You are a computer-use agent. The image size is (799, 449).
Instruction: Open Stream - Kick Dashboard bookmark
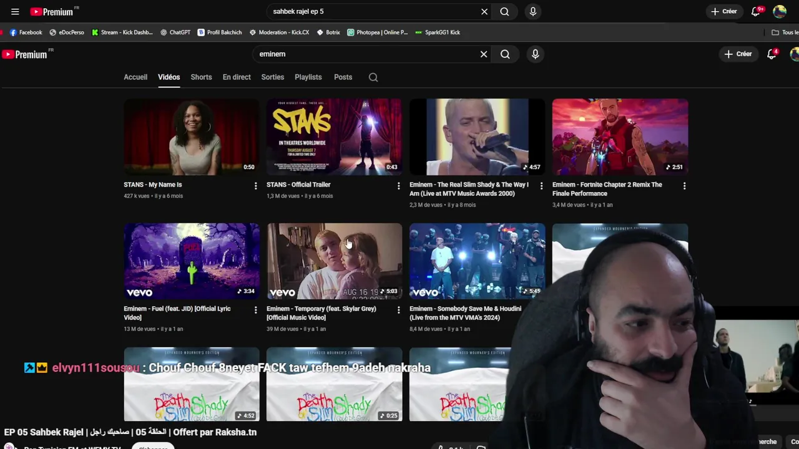(122, 32)
